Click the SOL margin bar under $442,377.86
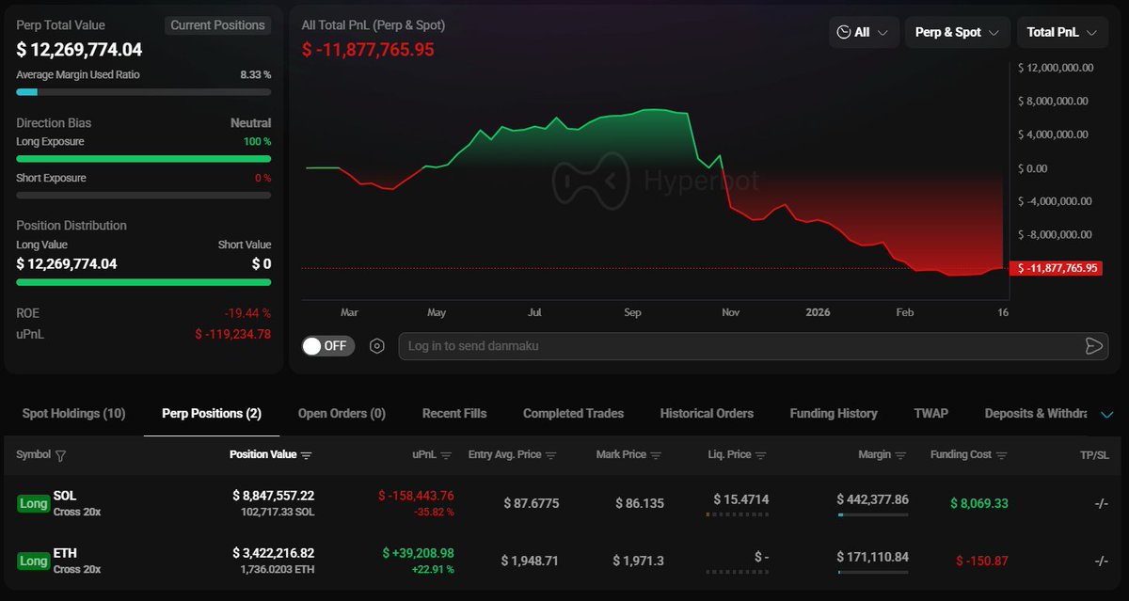The image size is (1129, 601). tap(872, 514)
